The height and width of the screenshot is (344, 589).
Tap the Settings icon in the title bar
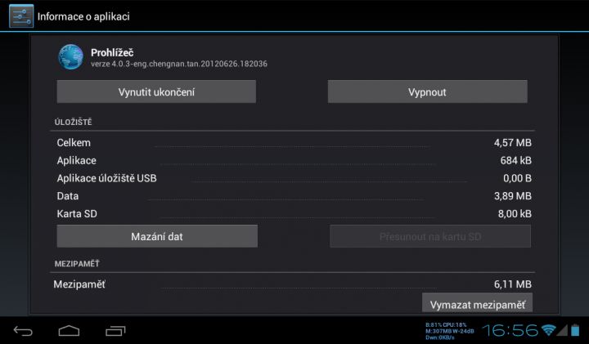pos(21,16)
